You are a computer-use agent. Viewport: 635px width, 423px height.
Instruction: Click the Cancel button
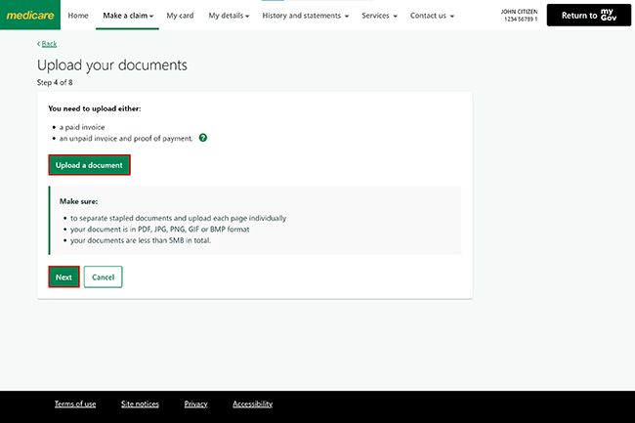103,277
